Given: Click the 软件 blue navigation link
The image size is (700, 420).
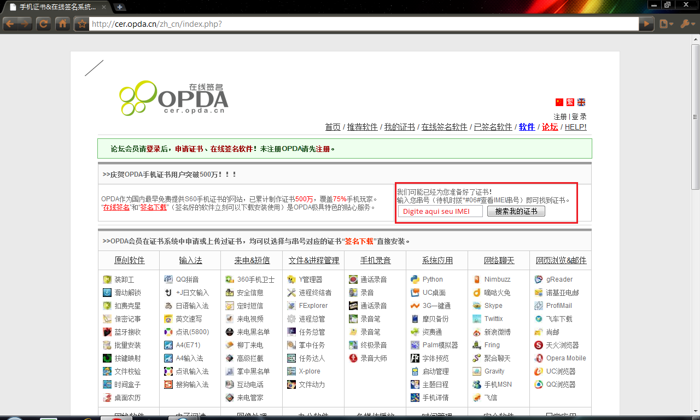Looking at the screenshot, I should [527, 127].
